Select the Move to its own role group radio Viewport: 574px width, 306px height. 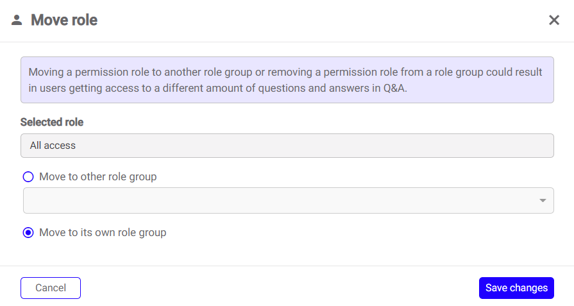(x=28, y=232)
